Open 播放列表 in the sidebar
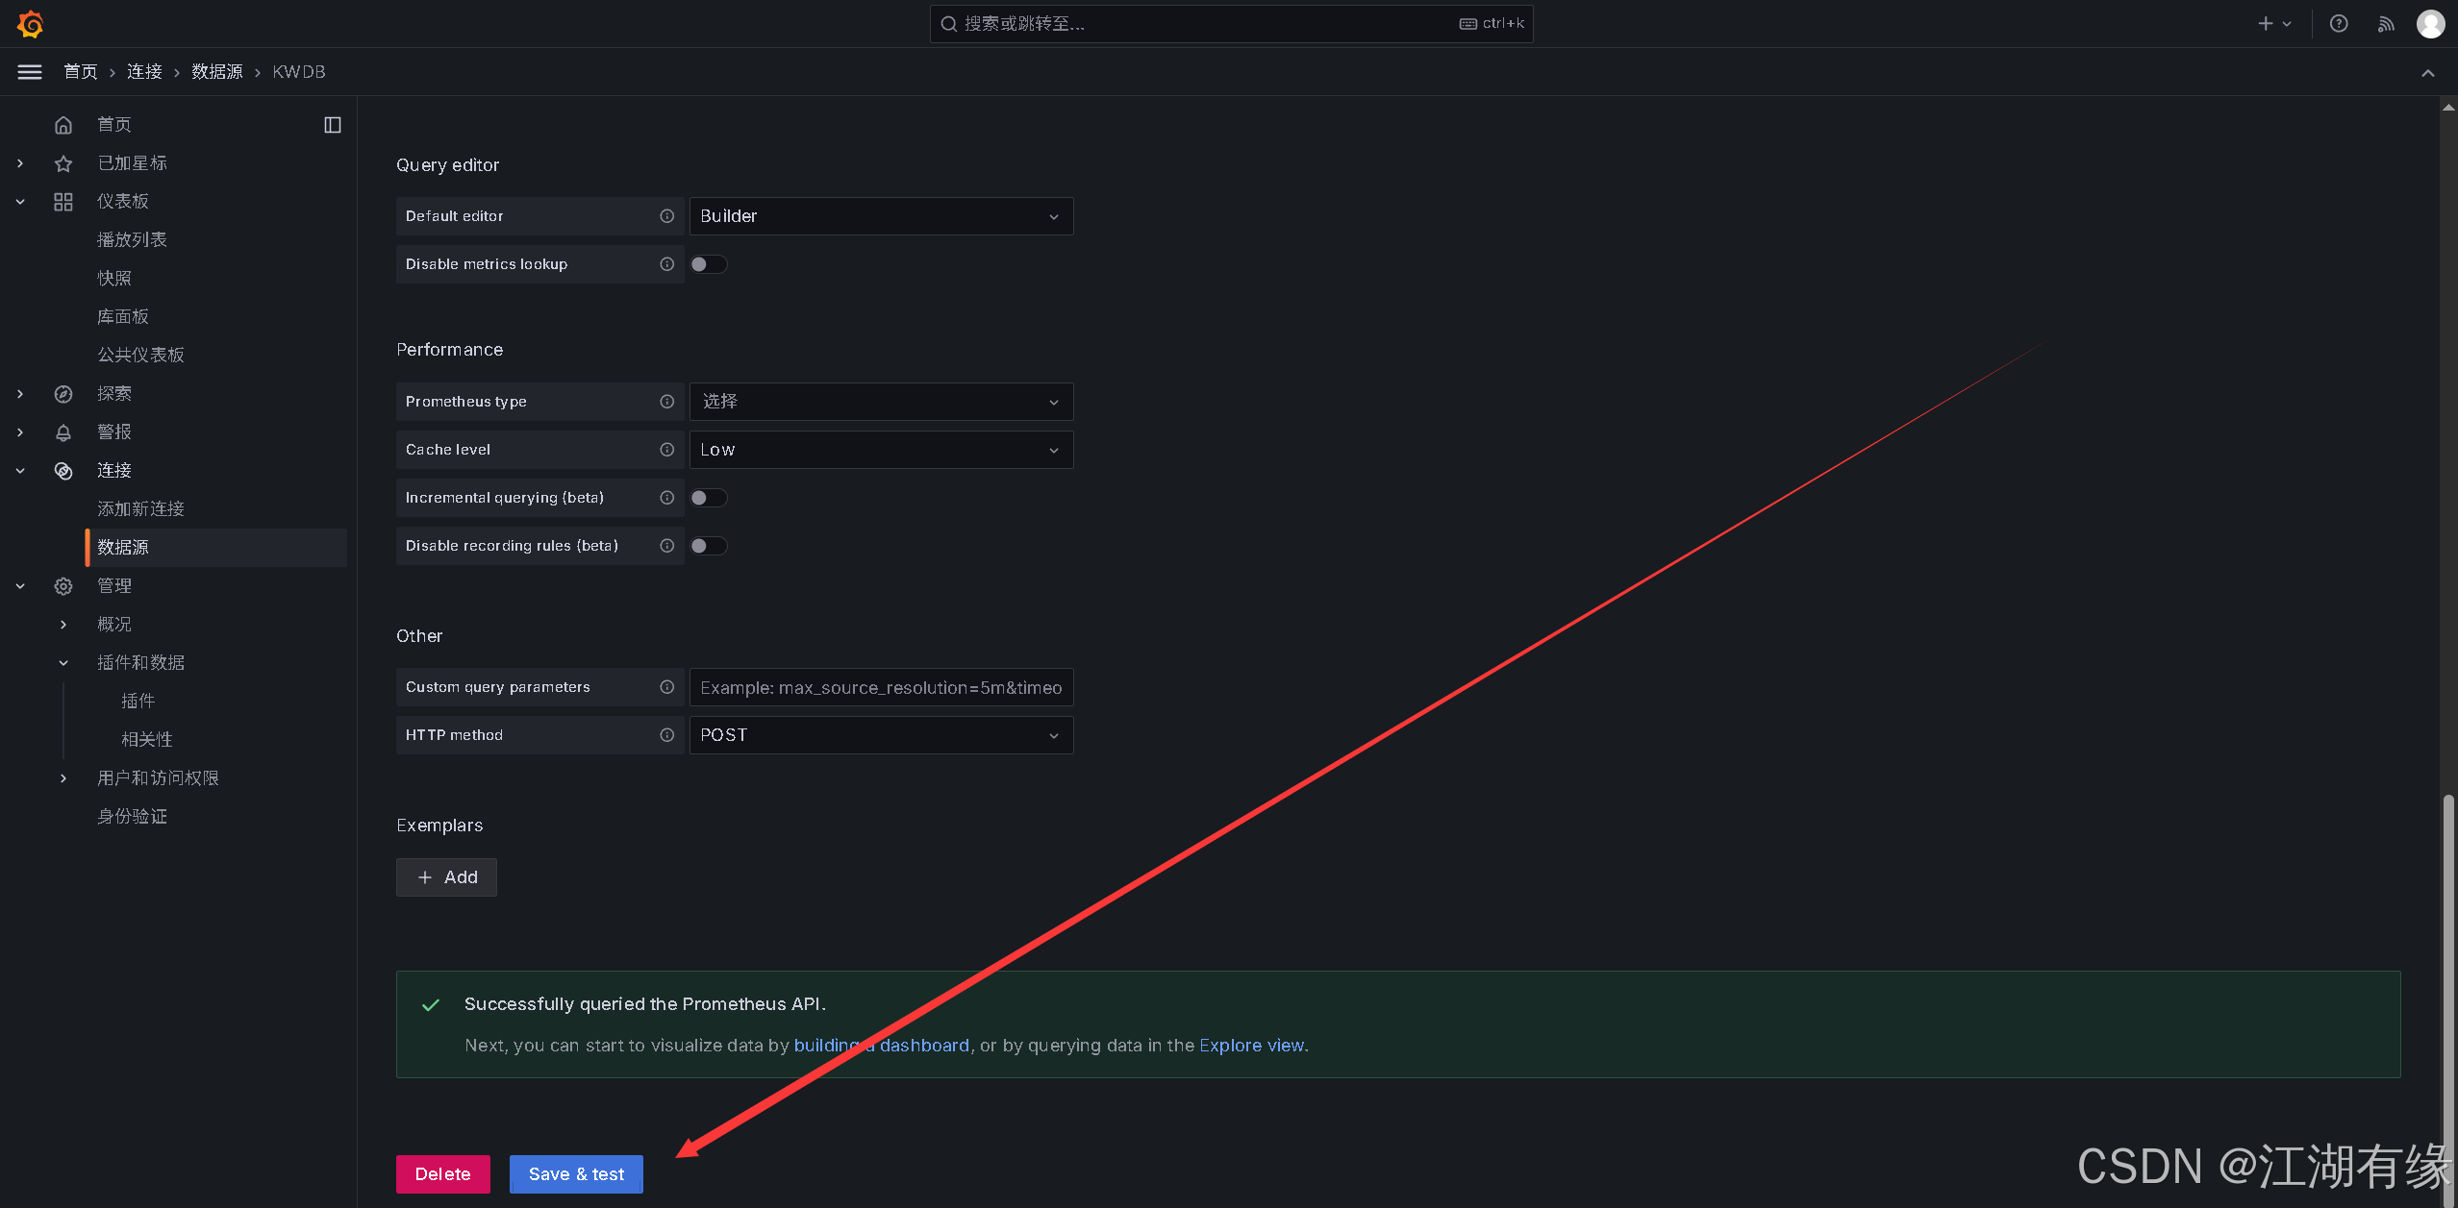2458x1208 pixels. 132,240
